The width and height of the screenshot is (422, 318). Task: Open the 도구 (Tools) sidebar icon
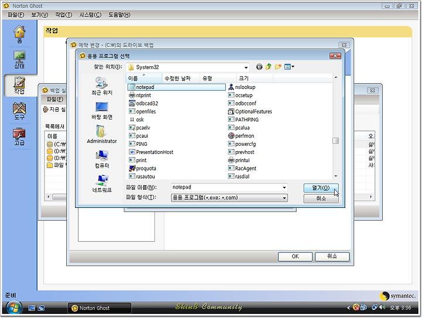19,111
